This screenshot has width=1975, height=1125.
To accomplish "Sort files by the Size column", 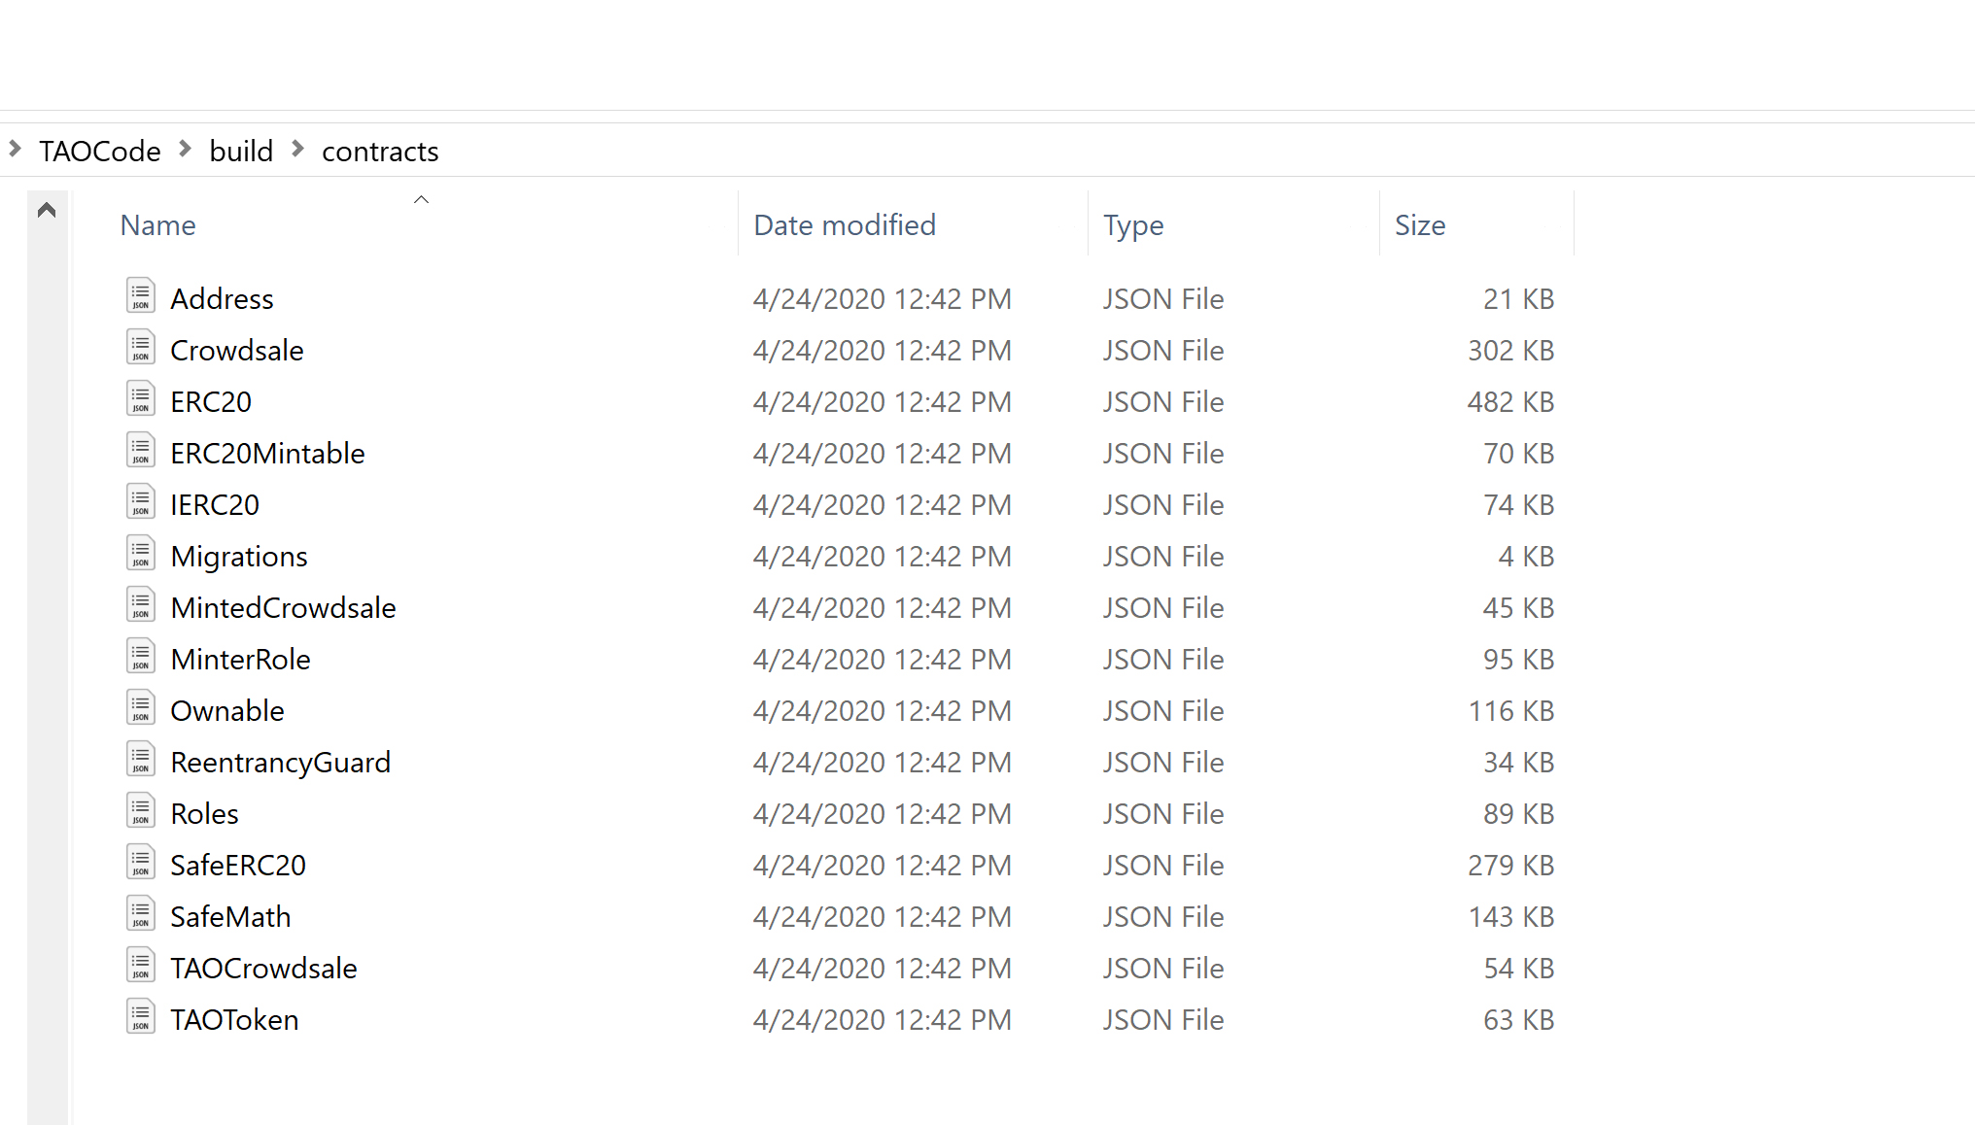I will [x=1419, y=225].
